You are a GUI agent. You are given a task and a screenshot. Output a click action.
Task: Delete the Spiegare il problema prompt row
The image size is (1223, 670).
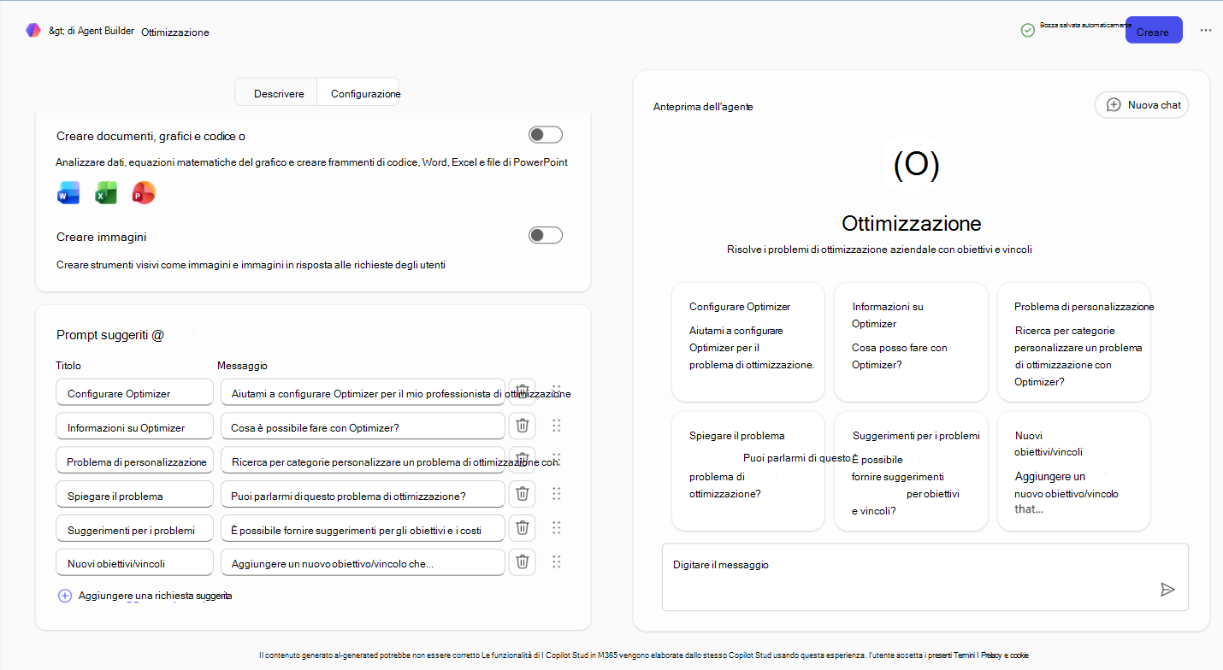point(523,494)
